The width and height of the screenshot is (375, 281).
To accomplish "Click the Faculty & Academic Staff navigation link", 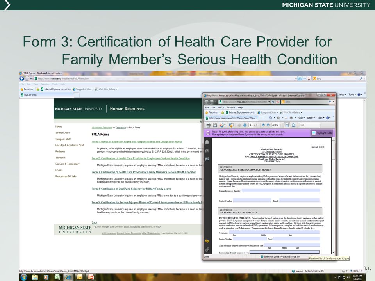I will [x=70, y=145].
